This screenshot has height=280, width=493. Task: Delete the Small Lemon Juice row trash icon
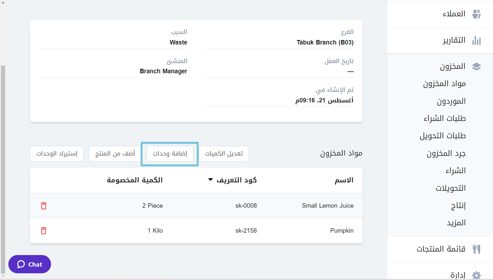click(x=43, y=206)
